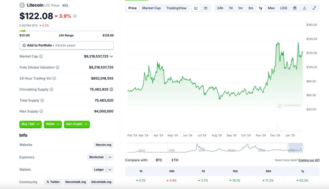The image size is (329, 189).
Task: Open the bitcointalk.org community link
Action: [101, 182]
